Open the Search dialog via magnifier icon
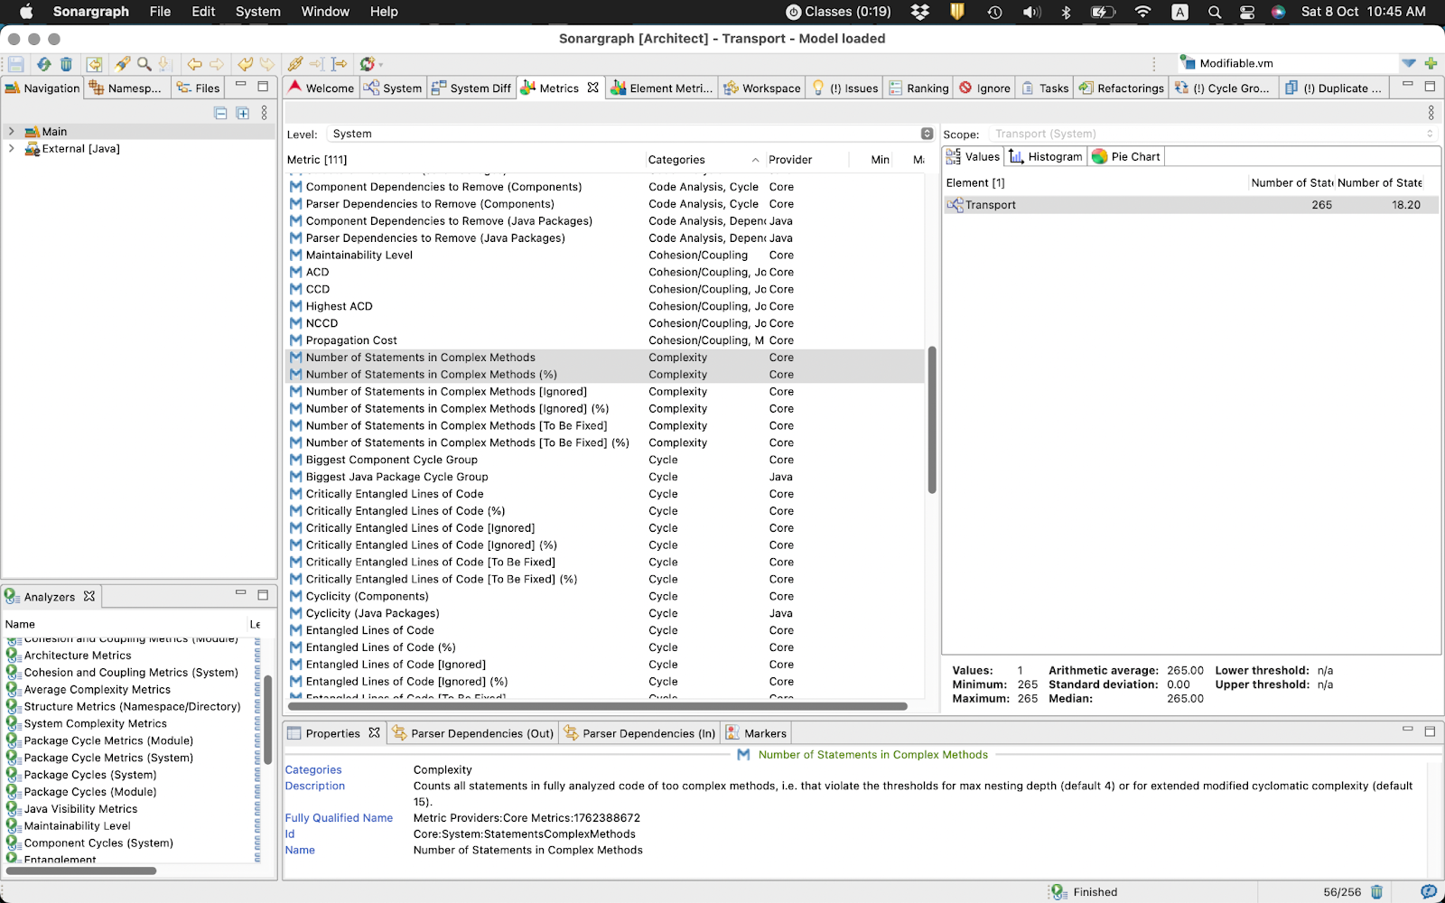Viewport: 1445px width, 903px height. pos(144,63)
